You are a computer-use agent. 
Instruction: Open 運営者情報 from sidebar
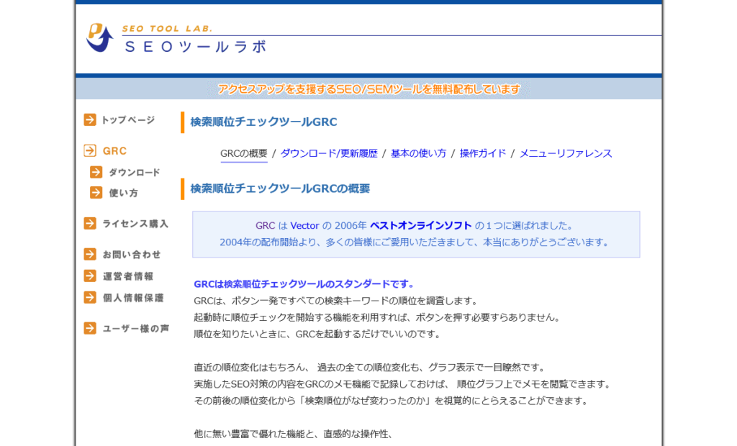(x=128, y=276)
